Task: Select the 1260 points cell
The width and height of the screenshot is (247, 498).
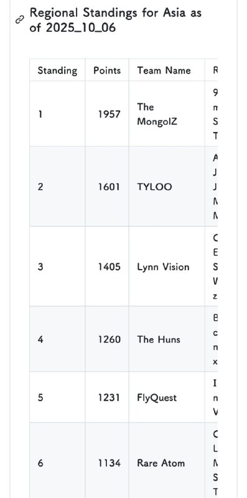Action: click(107, 339)
